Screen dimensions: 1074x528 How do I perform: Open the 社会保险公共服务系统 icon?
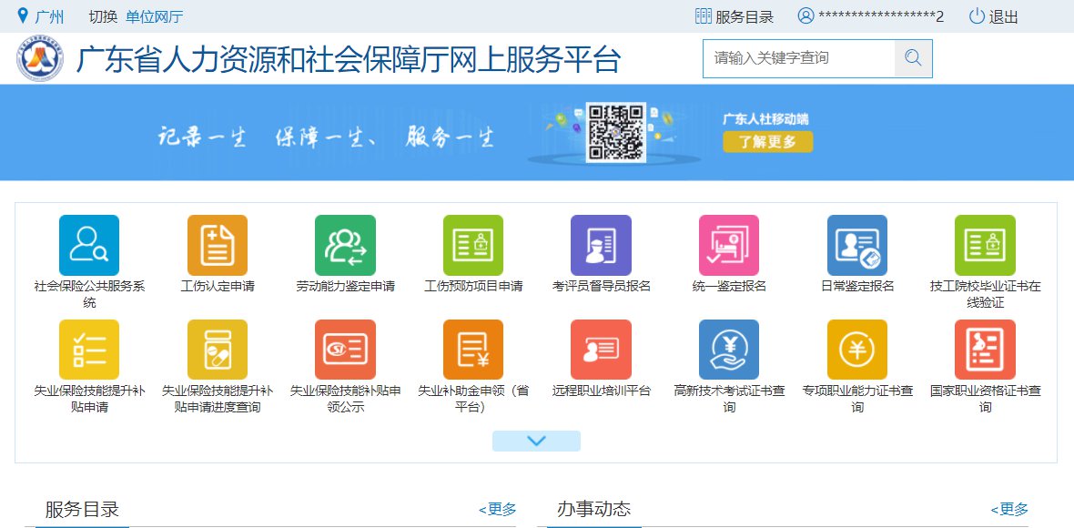89,245
